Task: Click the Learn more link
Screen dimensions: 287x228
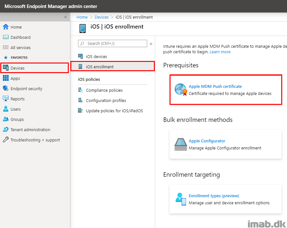Action: coord(220,52)
